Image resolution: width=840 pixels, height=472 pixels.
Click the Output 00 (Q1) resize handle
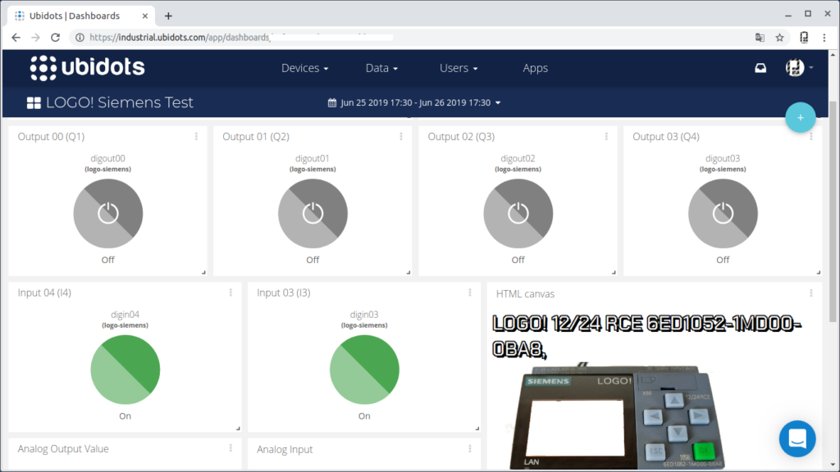[203, 272]
